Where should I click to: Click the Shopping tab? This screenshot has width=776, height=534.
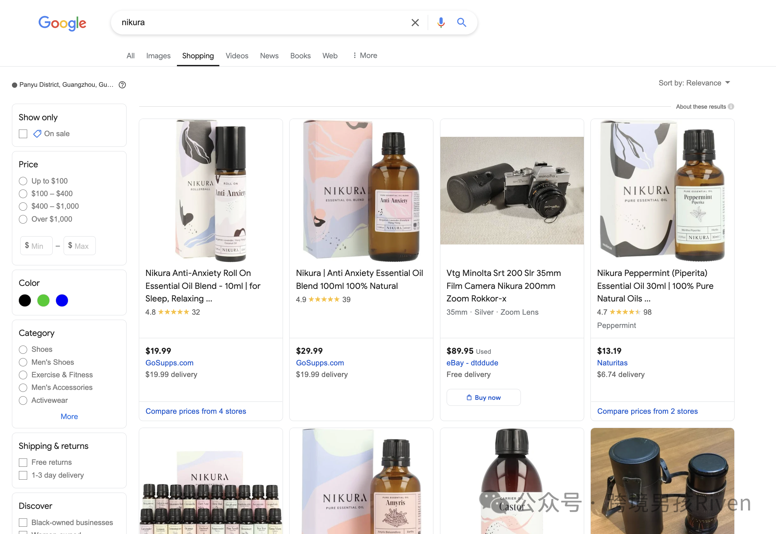pyautogui.click(x=198, y=56)
